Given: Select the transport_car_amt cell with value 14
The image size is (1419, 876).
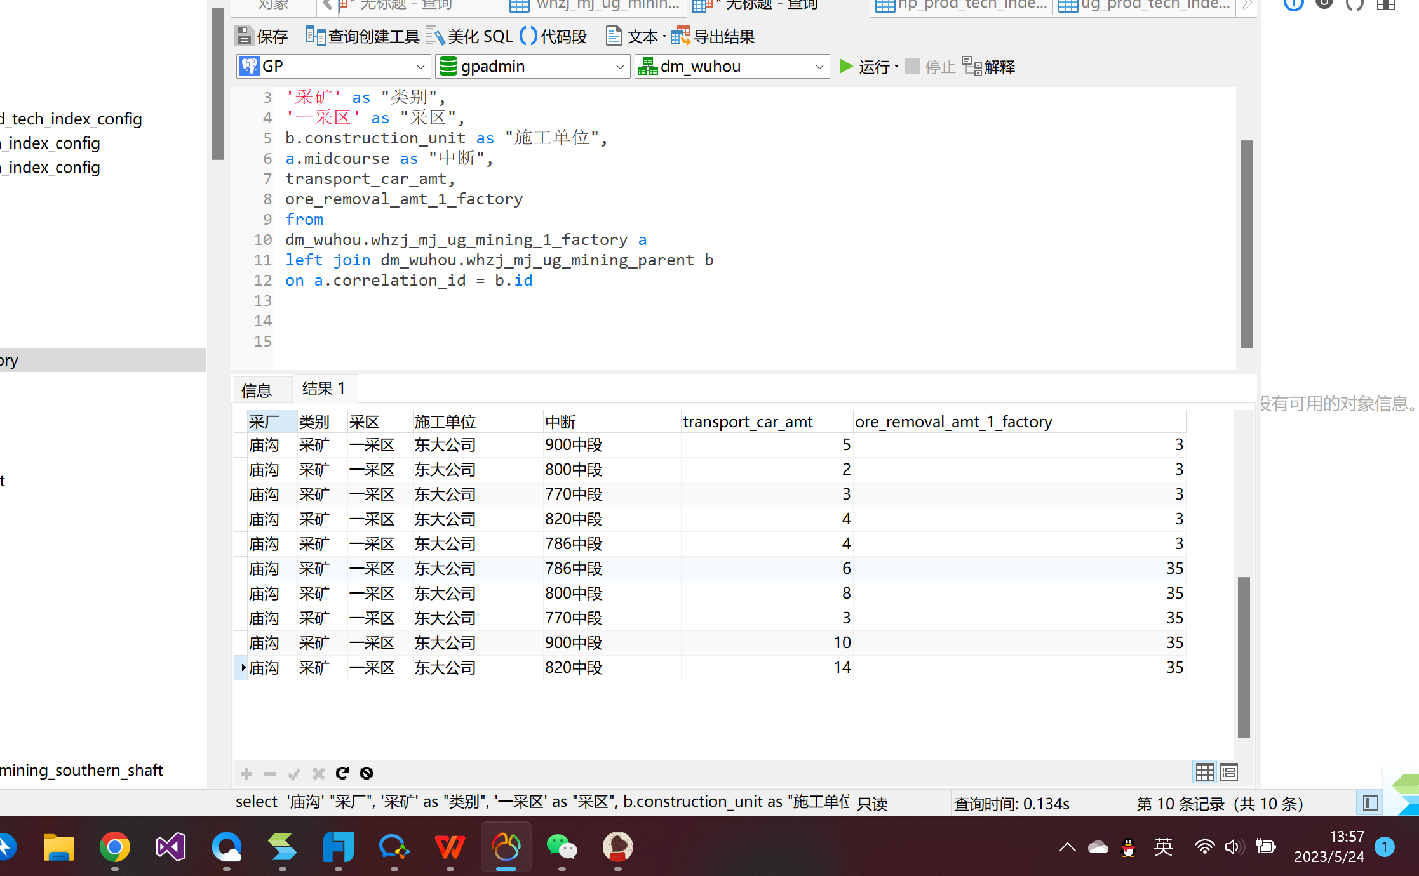Looking at the screenshot, I should 767,667.
